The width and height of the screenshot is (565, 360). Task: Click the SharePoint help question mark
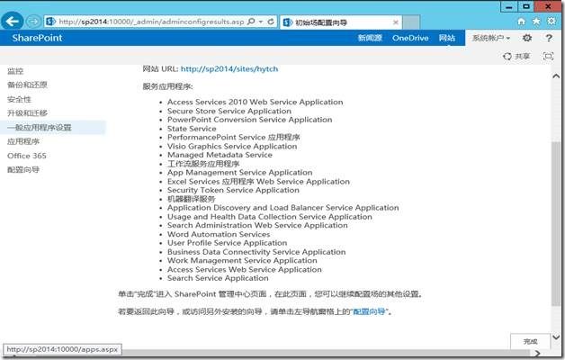point(549,38)
